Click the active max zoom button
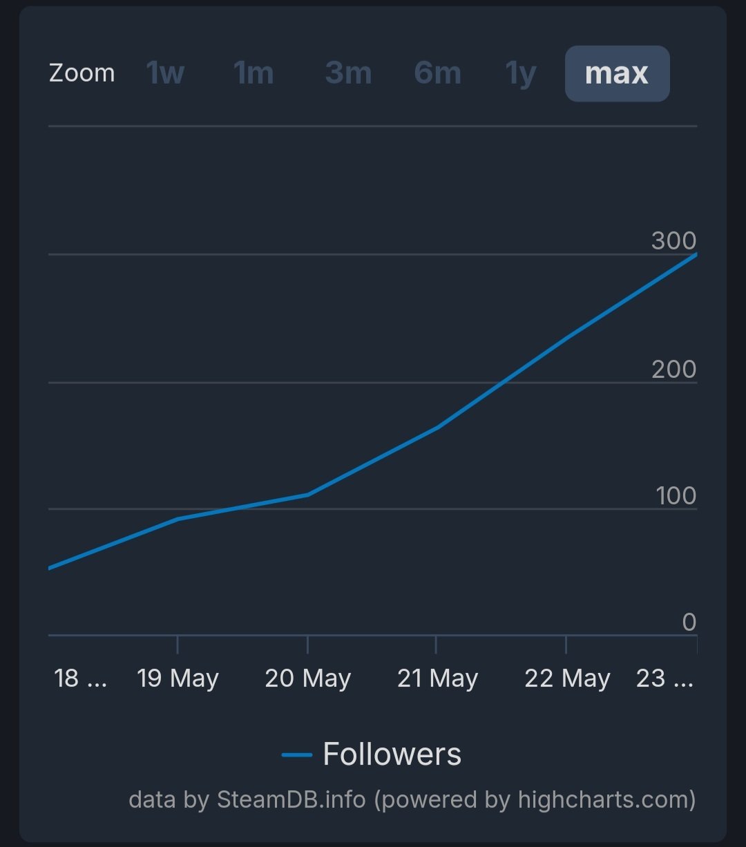The width and height of the screenshot is (746, 847). point(617,73)
